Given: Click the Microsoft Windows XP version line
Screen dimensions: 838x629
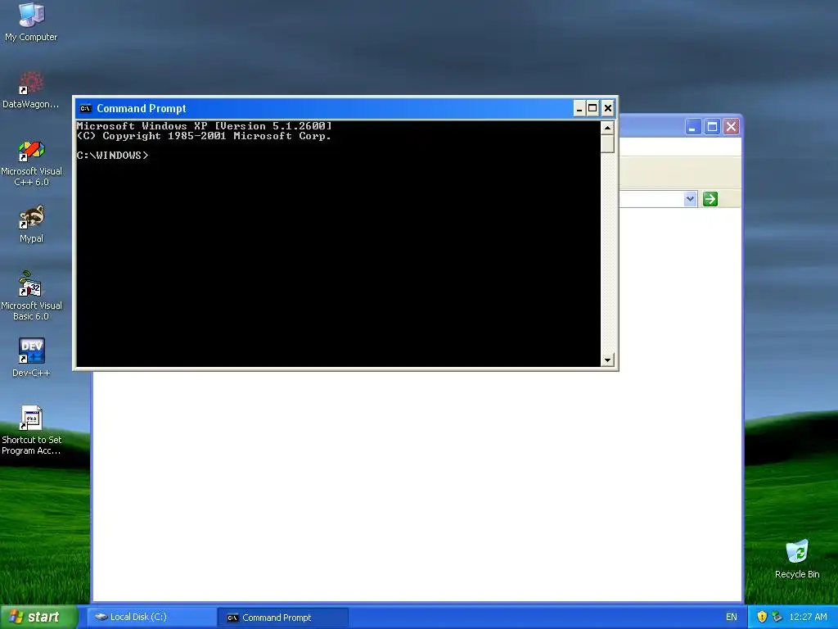Looking at the screenshot, I should (204, 126).
